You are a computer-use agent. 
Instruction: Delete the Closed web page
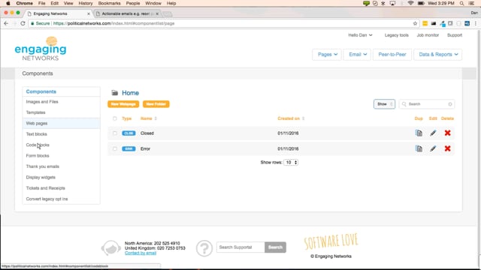(x=448, y=133)
